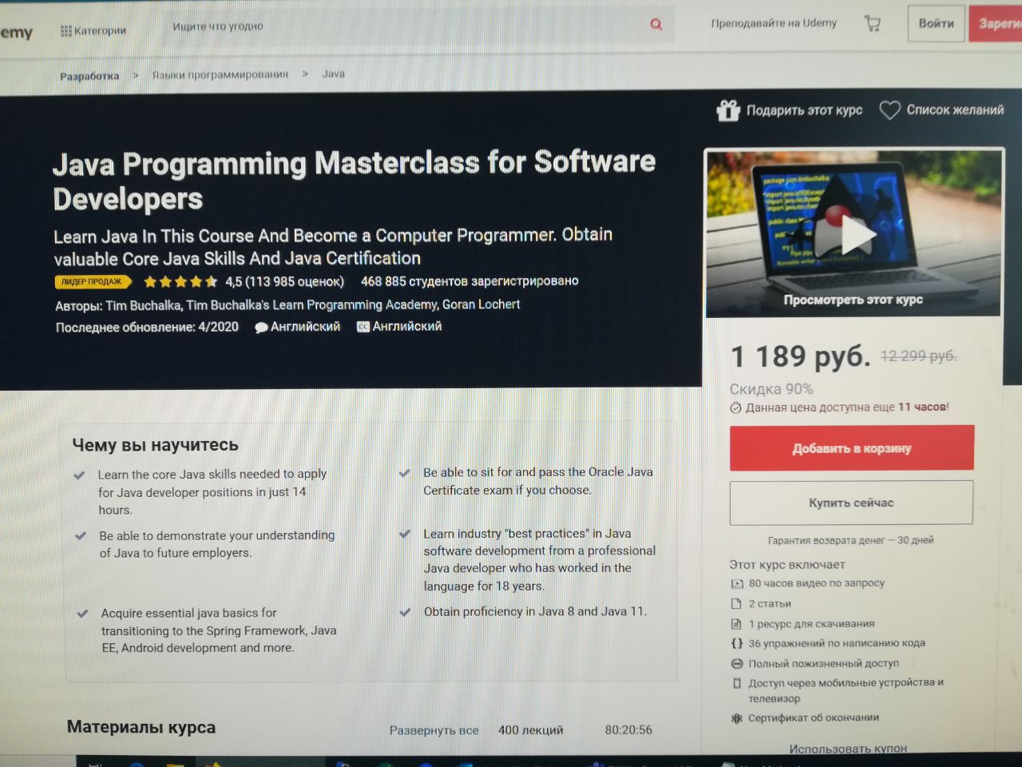Click the '468 885 студентов зарегистрировано' text
Screen dimensions: 1022x767
pyautogui.click(x=469, y=281)
